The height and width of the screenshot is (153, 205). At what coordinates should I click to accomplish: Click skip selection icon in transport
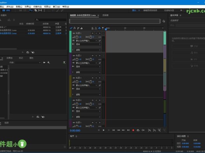point(143,130)
